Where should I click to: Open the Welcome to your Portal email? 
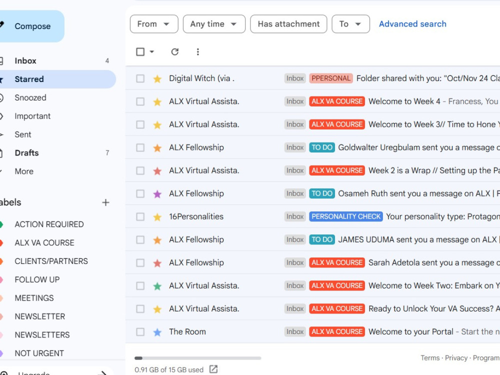click(410, 332)
